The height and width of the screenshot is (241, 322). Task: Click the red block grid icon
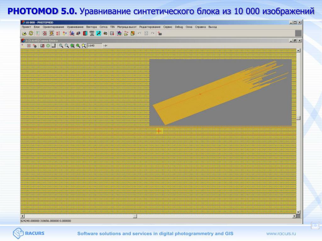45,33
